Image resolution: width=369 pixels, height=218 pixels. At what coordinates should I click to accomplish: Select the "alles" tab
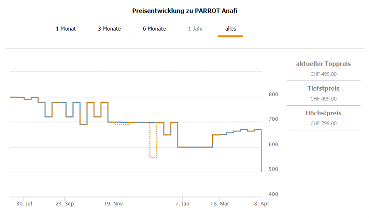[231, 29]
